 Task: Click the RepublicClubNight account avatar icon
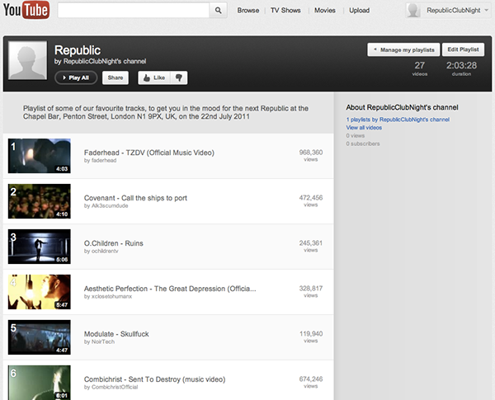(x=413, y=11)
